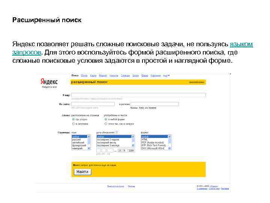Click the empty start-year date box
The height and width of the screenshot is (203, 270).
(x=110, y=151)
